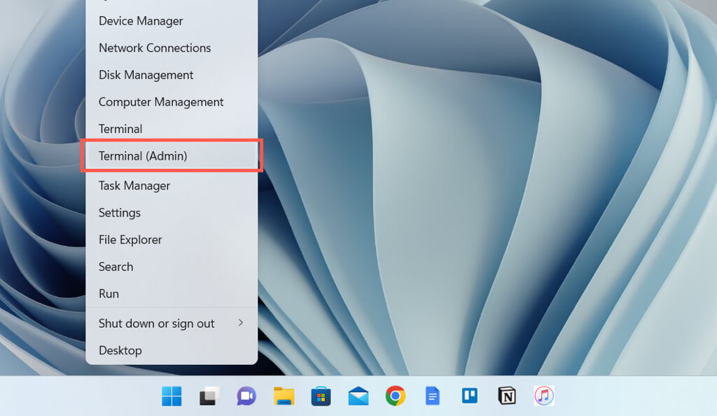The image size is (717, 416).
Task: Open the Mail app on the taskbar
Action: pos(358,396)
